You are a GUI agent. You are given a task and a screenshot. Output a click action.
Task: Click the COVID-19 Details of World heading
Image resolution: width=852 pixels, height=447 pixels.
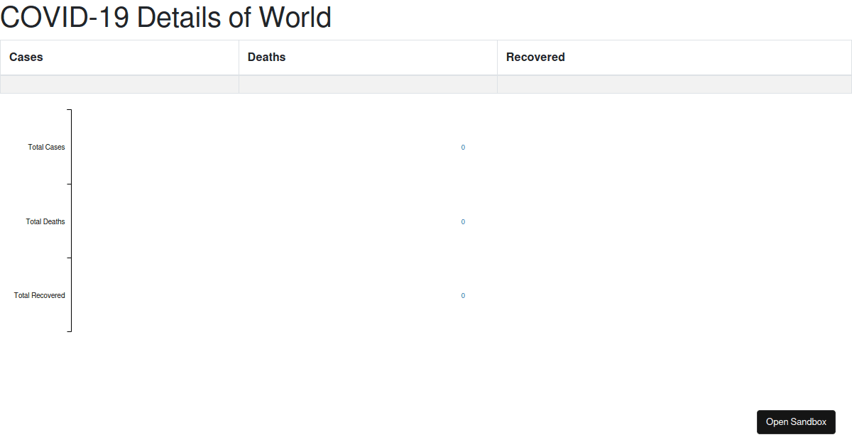coord(166,18)
